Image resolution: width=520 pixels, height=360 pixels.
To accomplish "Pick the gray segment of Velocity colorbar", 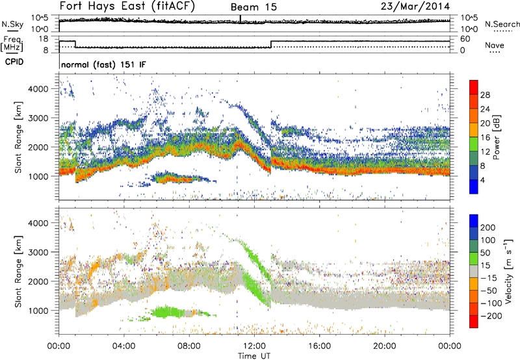I will (474, 272).
